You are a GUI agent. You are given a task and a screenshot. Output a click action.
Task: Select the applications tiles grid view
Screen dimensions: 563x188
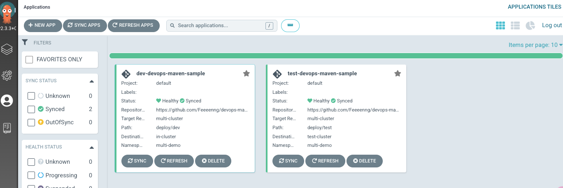500,26
